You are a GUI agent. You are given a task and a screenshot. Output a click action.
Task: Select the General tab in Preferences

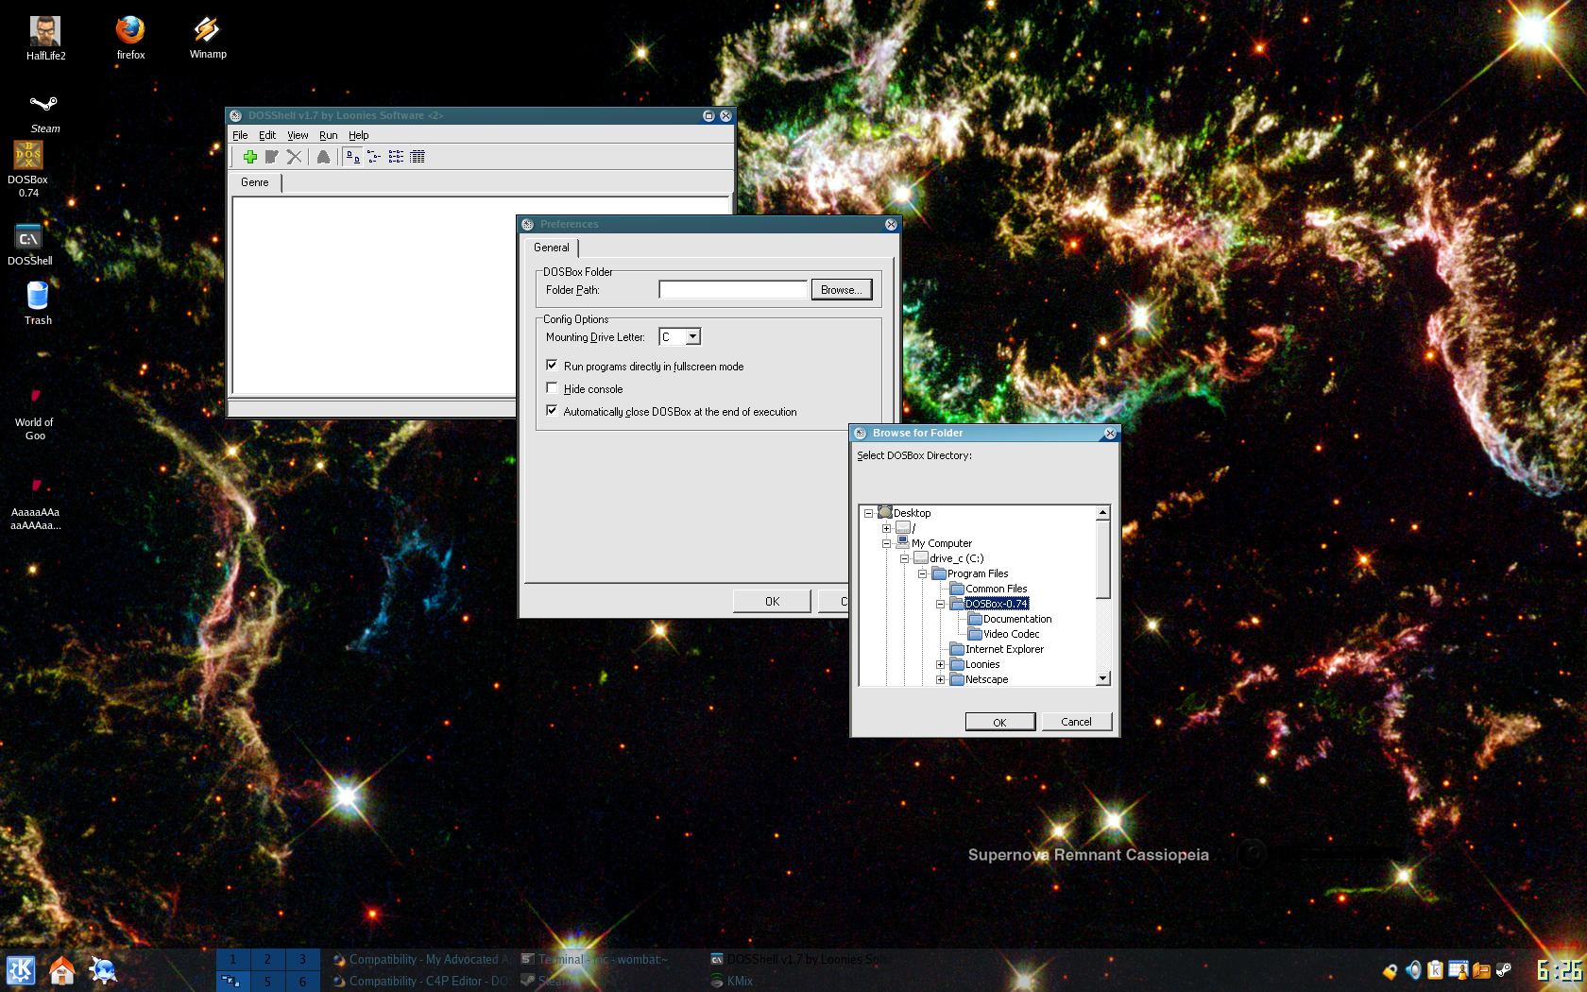(x=552, y=248)
